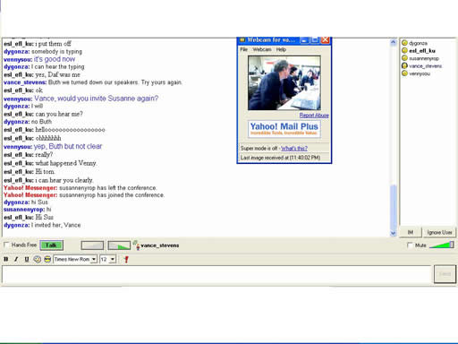
Task: Select vennysou in the participant list
Action: pyautogui.click(x=420, y=73)
